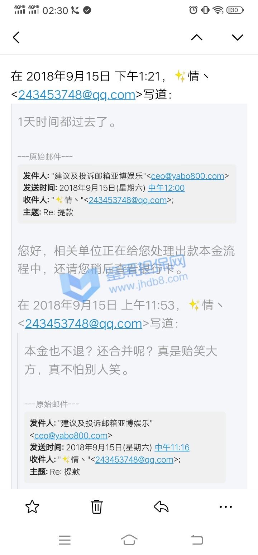Viewport: 258px width, 555px height.
Task: Open first ceo@yabo800.com sender link
Action: click(x=187, y=176)
